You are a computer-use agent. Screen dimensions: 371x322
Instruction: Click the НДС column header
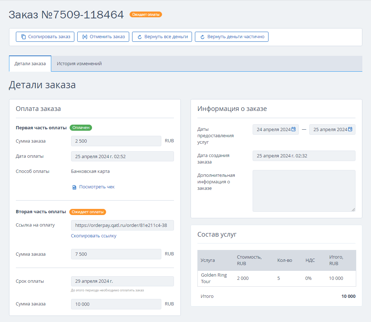click(x=310, y=260)
